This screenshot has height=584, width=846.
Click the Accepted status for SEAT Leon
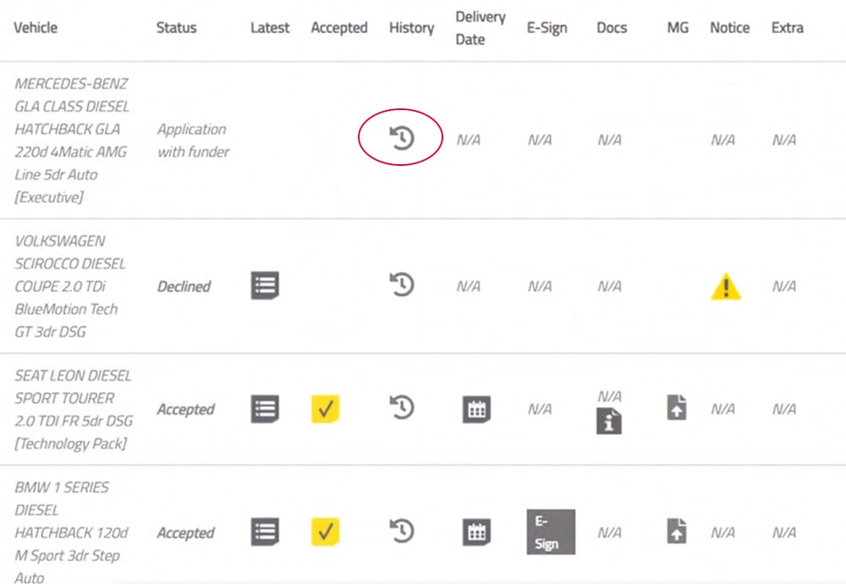coord(185,410)
